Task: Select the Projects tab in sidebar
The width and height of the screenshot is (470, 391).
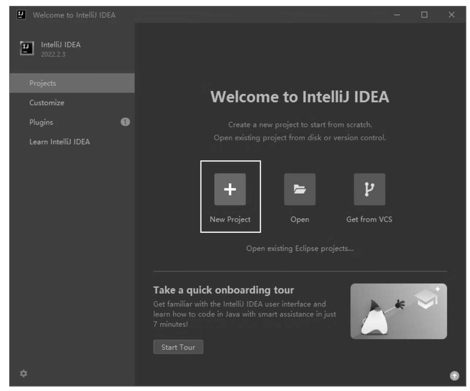Action: tap(43, 83)
